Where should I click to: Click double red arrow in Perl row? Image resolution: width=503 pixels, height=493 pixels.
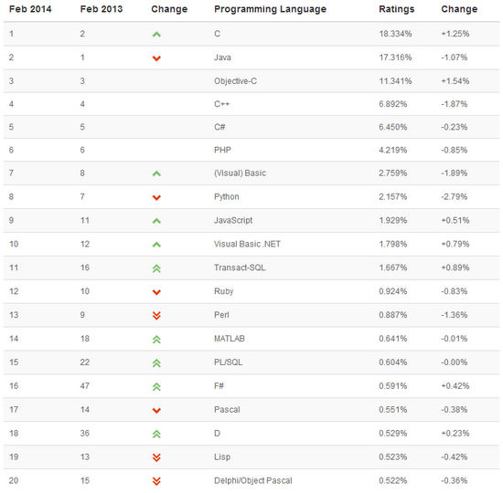tap(156, 316)
